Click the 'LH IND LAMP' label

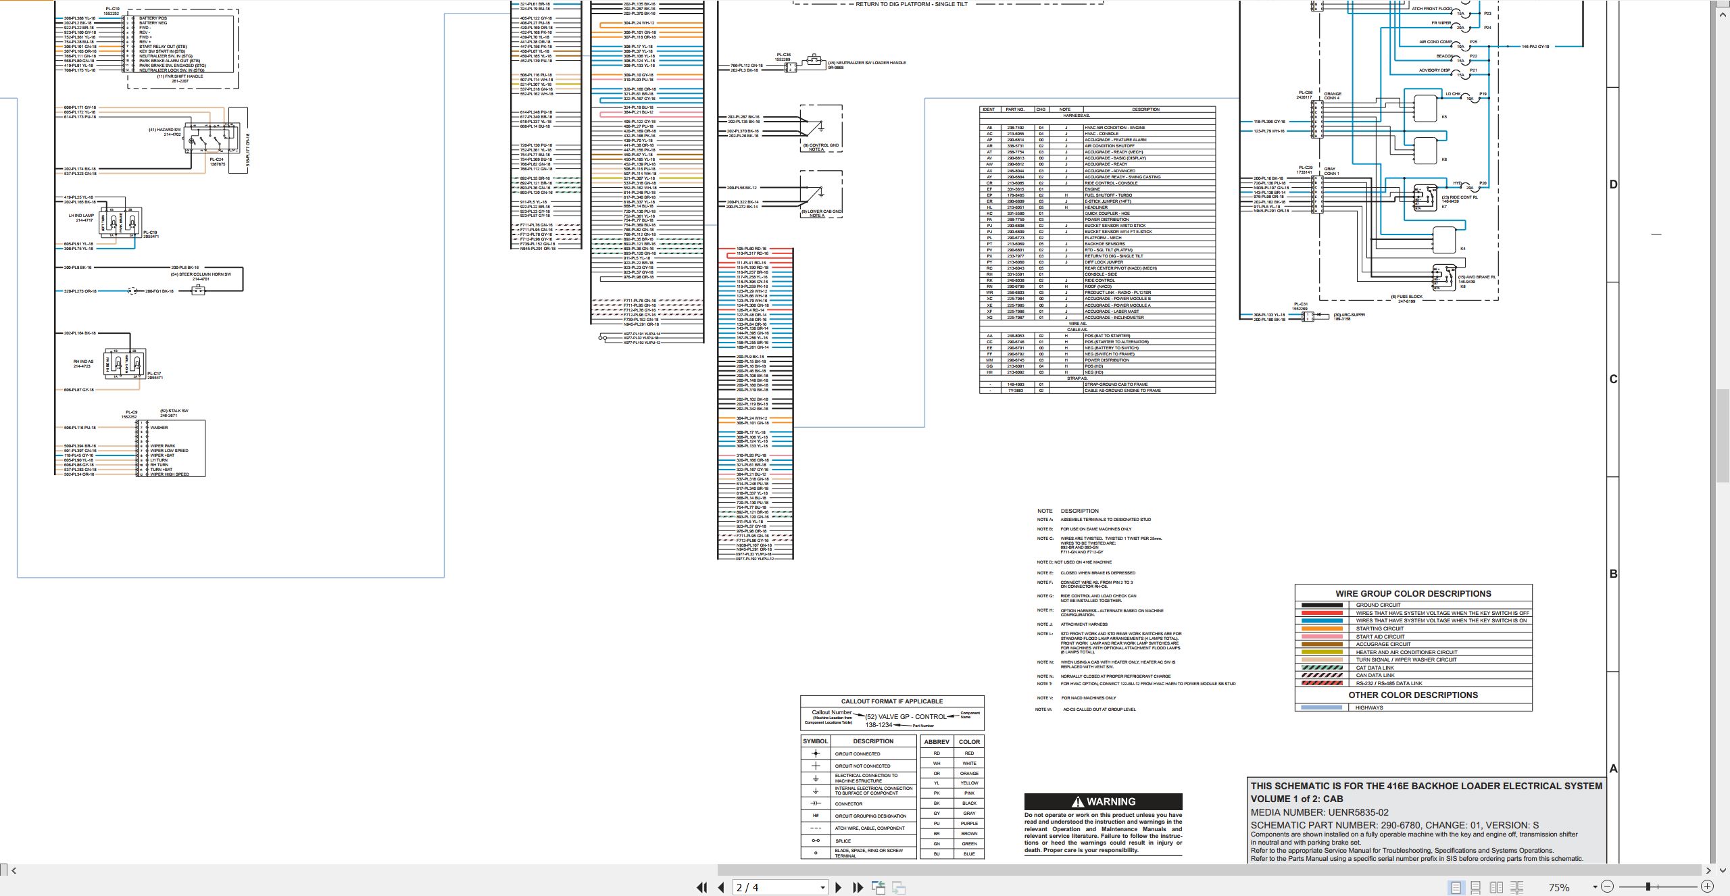(x=81, y=216)
